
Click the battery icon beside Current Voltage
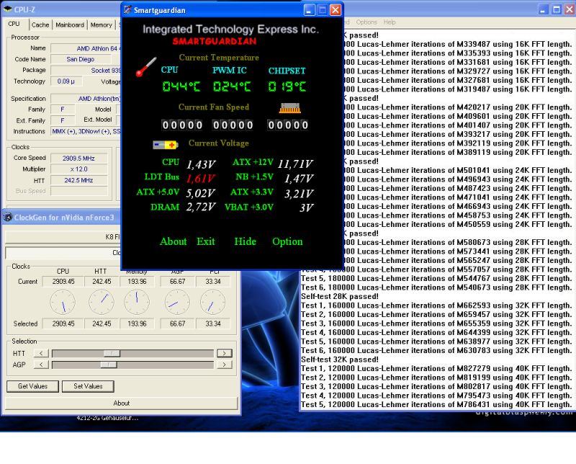pos(166,145)
